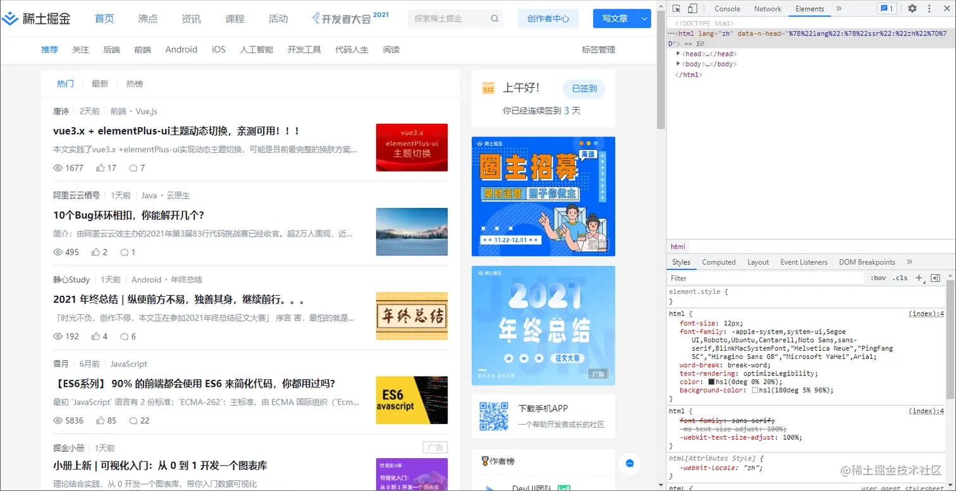Click the floating chat feedback icon
This screenshot has width=956, height=491.
point(630,463)
